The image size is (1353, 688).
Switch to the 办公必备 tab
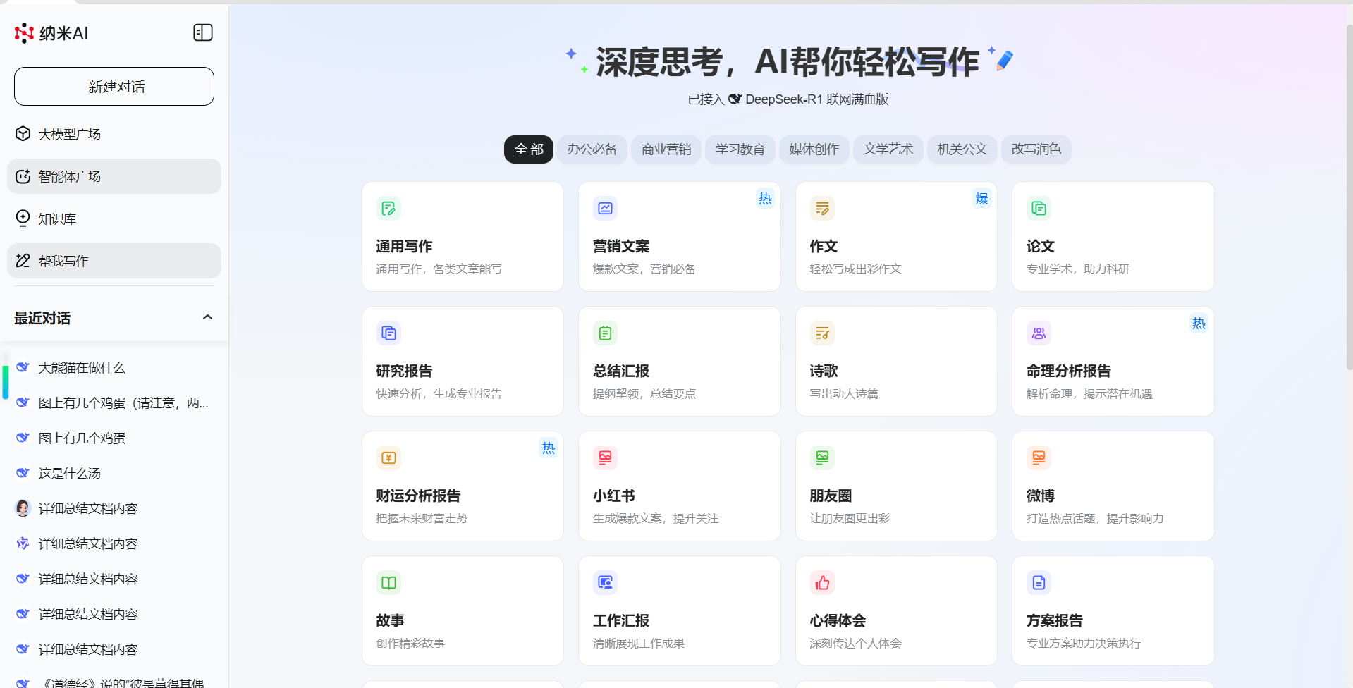(592, 149)
